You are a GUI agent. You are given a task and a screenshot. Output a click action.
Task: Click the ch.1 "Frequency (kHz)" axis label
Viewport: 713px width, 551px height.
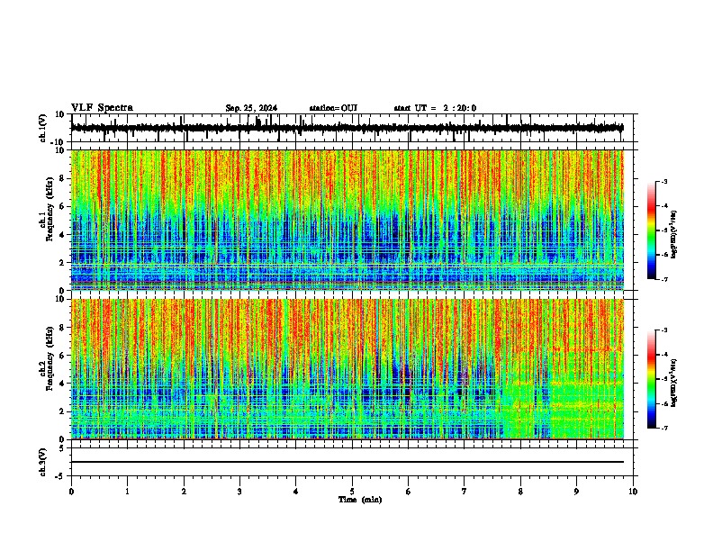click(x=50, y=209)
